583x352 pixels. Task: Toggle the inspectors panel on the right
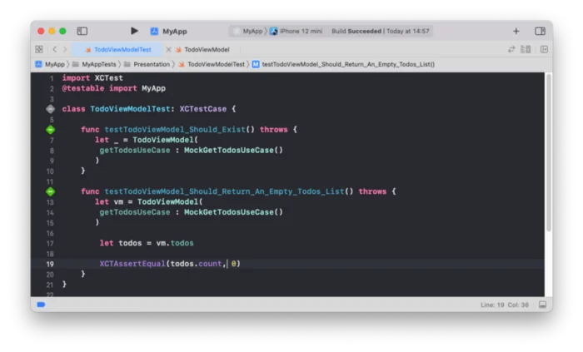(x=541, y=31)
